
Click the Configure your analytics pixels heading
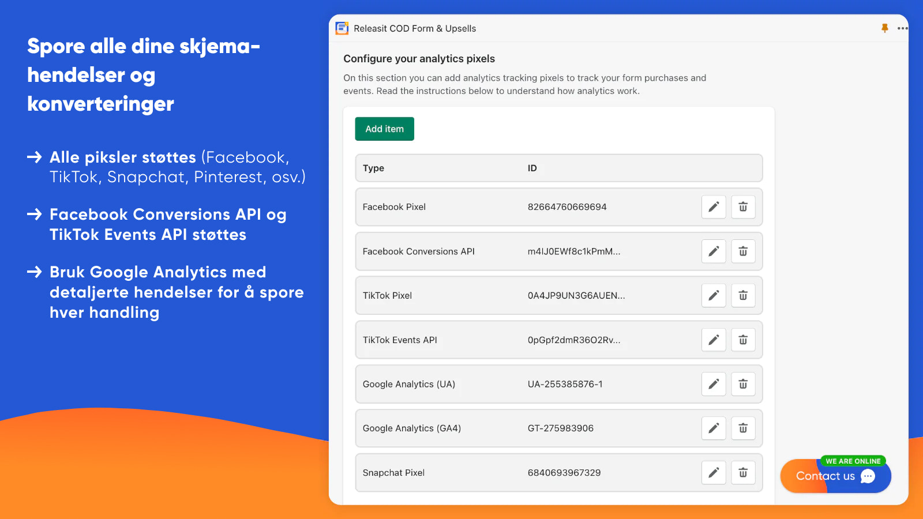[419, 59]
